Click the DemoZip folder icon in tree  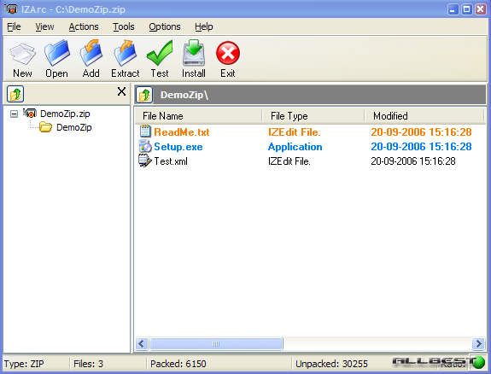click(46, 127)
